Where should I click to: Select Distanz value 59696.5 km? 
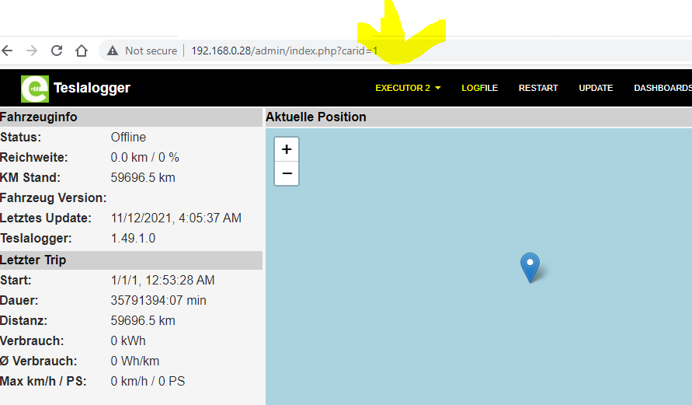(143, 320)
